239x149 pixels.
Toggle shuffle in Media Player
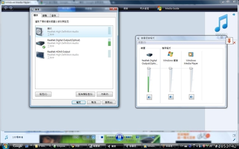[88, 137]
